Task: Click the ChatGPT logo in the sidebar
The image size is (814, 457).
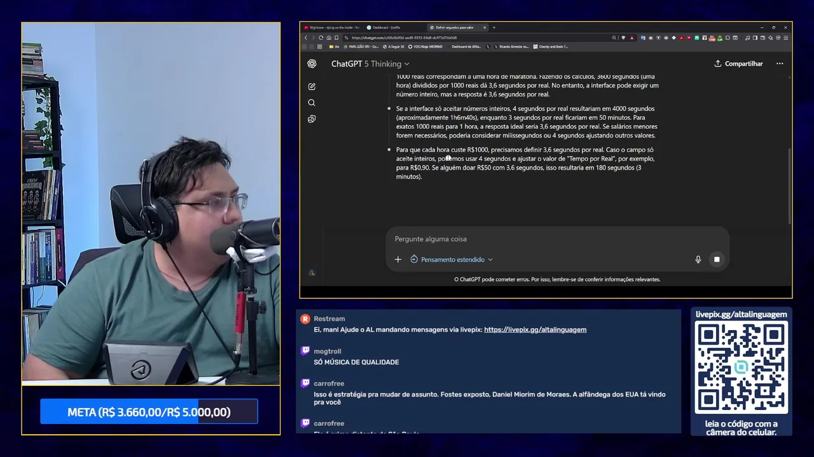Action: pos(312,63)
